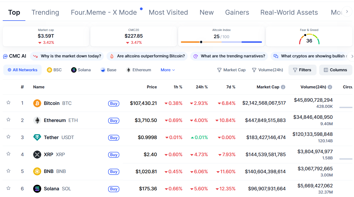Open the Columns settings button
354x197 pixels.
click(x=336, y=70)
